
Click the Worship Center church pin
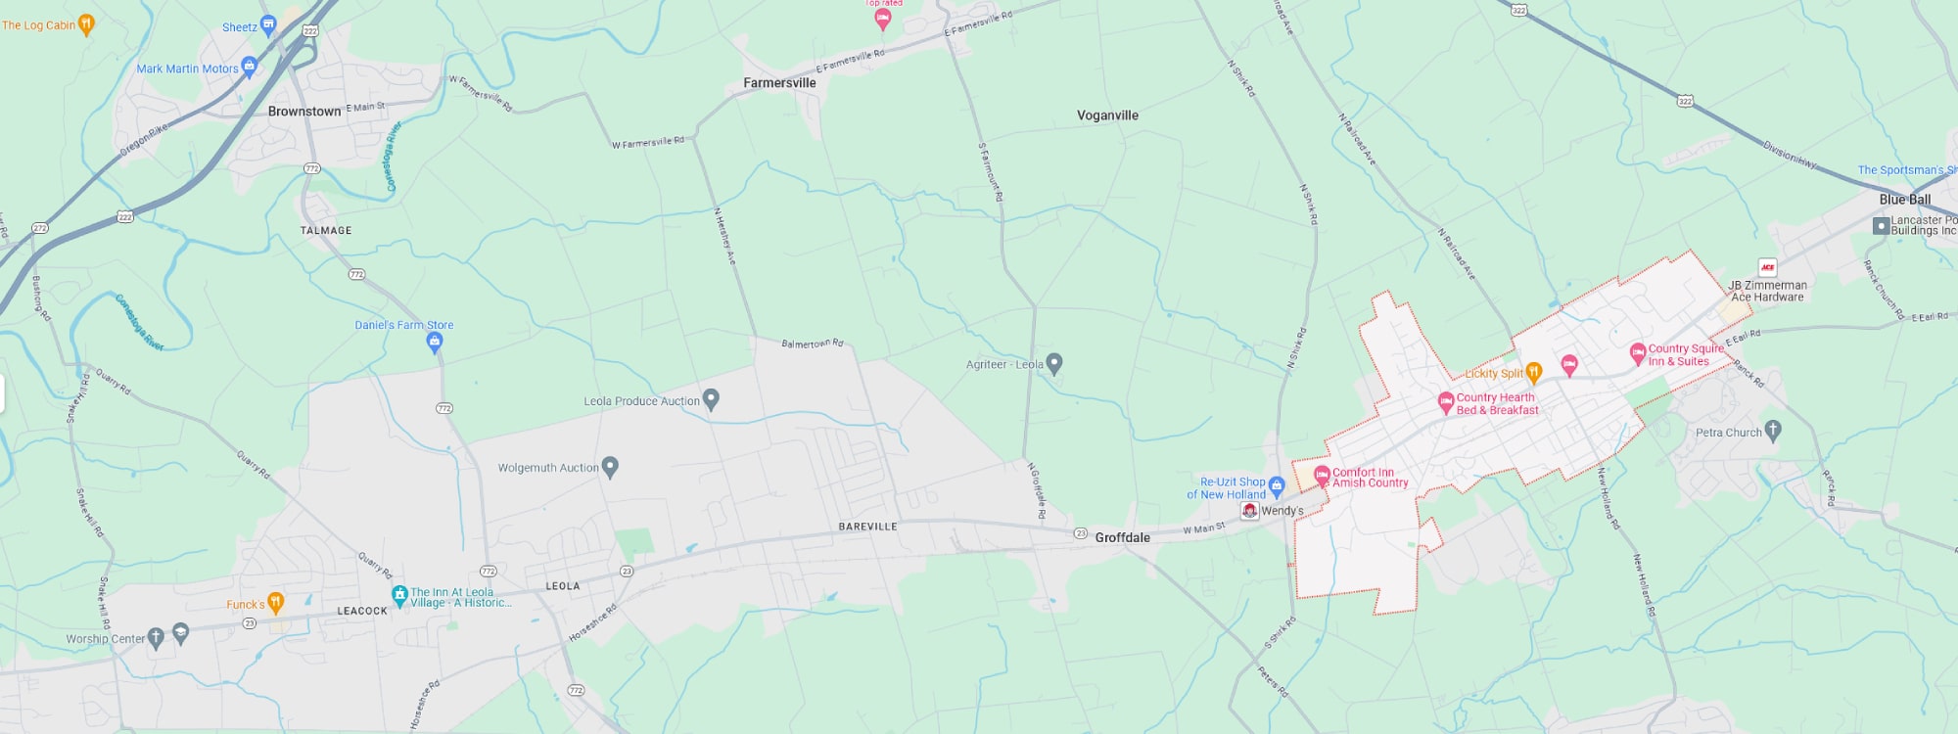pyautogui.click(x=156, y=639)
